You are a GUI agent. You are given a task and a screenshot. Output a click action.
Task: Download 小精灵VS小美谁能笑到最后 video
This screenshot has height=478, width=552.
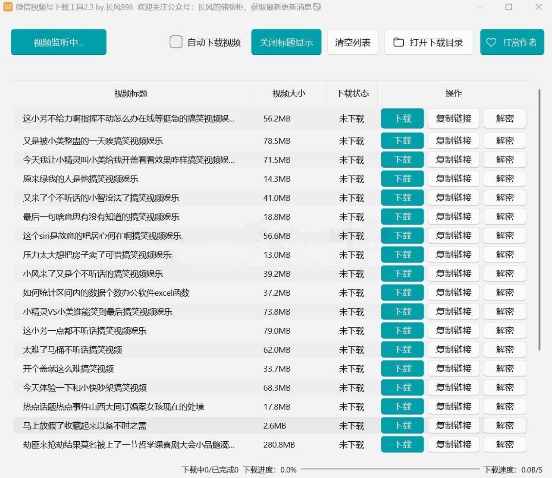(402, 312)
